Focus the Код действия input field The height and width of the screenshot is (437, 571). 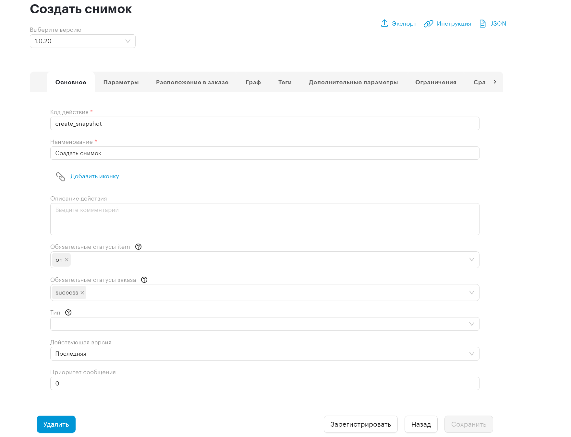(265, 123)
